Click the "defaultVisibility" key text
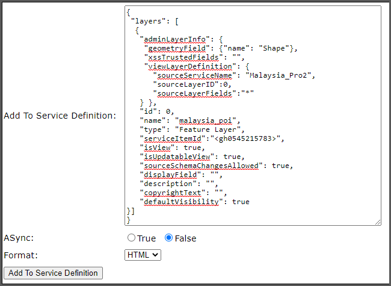Screen dimensions: 391x286 (x=181, y=202)
